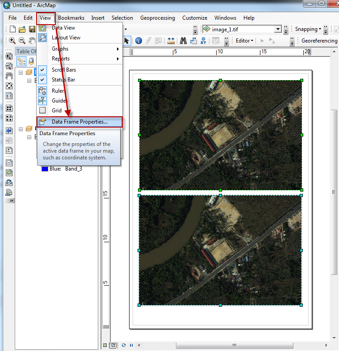339x351 pixels.
Task: Select the Pan hand tool in top toolbar
Action: click(32, 40)
